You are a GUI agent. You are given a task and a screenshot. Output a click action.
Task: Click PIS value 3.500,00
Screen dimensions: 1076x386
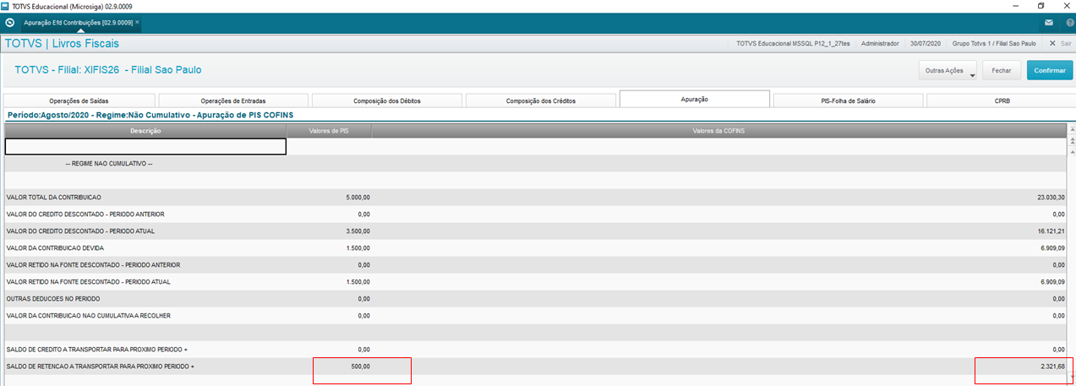coord(358,231)
